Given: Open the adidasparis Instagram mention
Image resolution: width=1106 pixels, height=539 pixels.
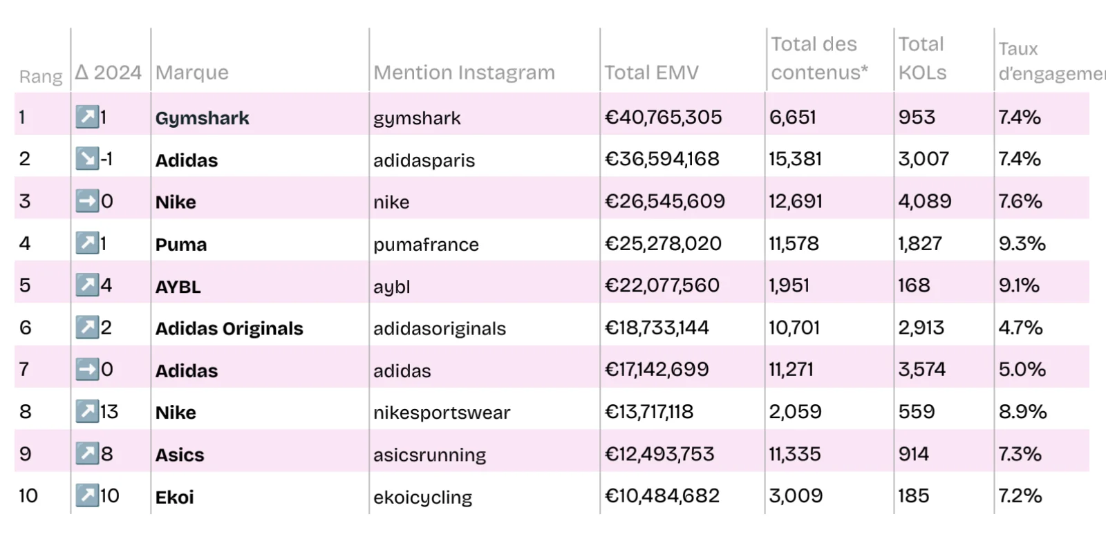Looking at the screenshot, I should pyautogui.click(x=424, y=160).
